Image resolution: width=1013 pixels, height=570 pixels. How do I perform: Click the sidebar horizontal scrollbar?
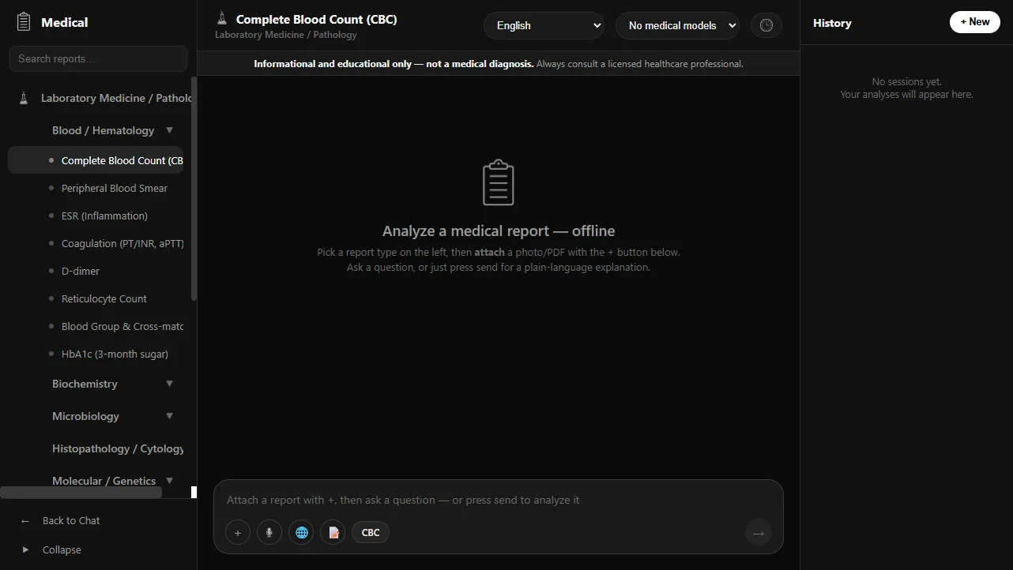[81, 493]
